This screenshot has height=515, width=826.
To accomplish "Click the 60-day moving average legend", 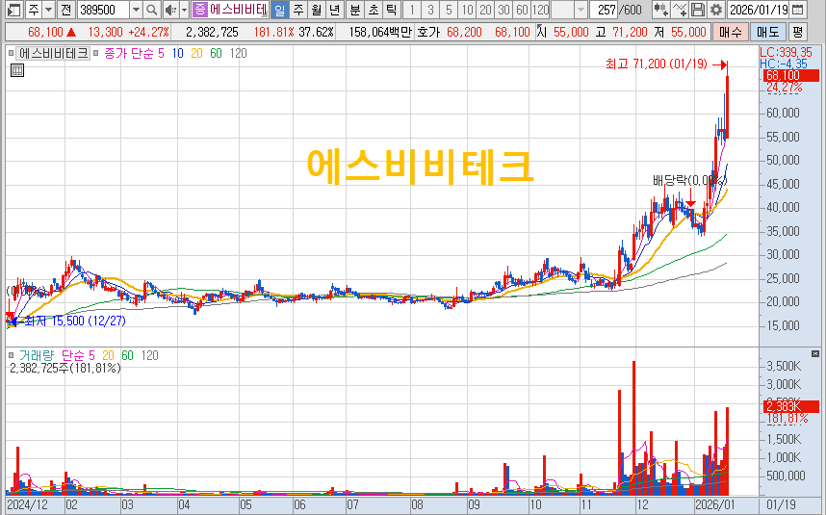I will point(216,53).
